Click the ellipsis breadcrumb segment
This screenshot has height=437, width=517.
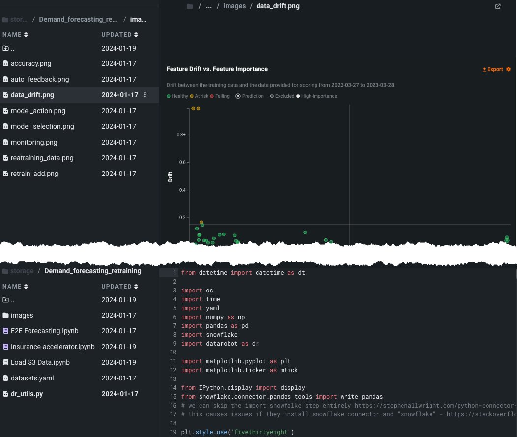coord(209,6)
